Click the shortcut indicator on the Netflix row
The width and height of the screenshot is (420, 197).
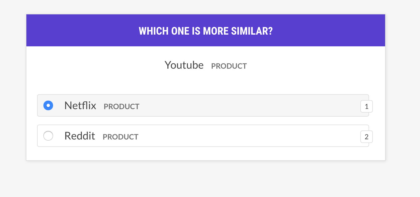click(366, 106)
